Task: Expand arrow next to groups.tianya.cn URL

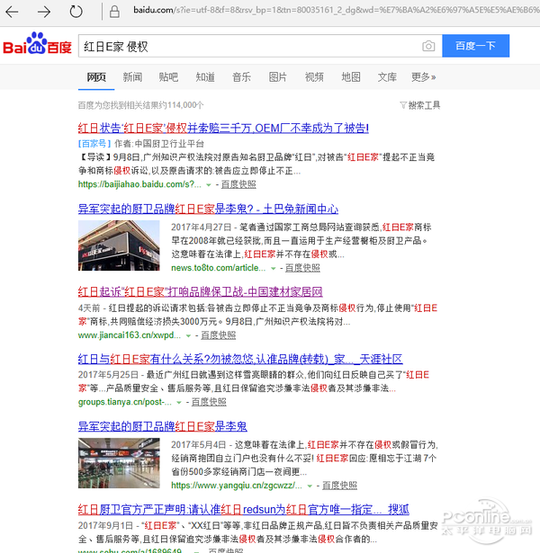Action: click(179, 403)
